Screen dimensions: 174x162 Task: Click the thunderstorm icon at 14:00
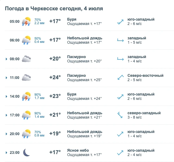point(26,96)
